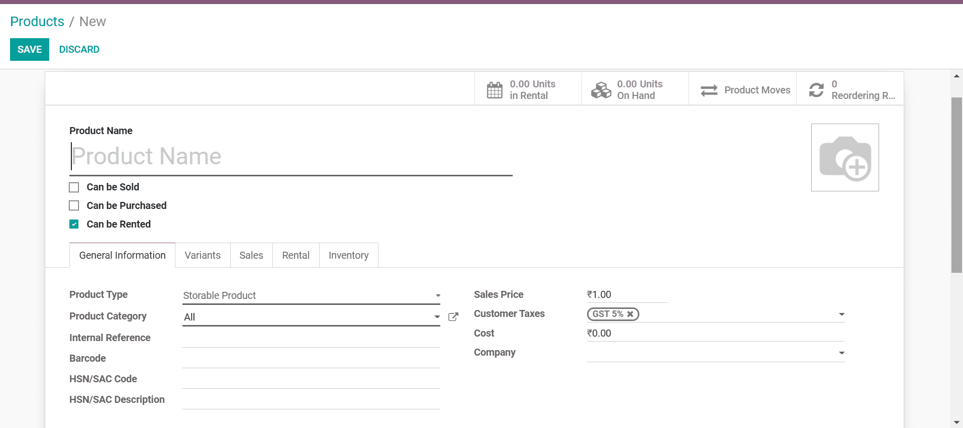
Task: Open the Variants tab
Action: 203,255
